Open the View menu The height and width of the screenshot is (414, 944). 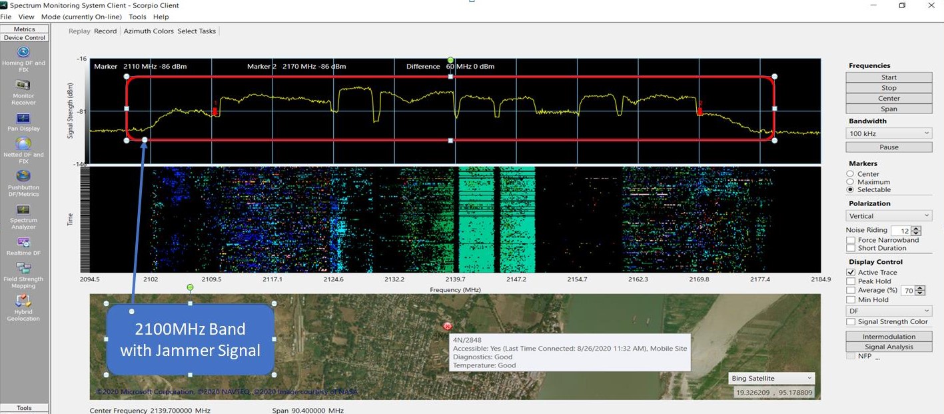tap(26, 17)
